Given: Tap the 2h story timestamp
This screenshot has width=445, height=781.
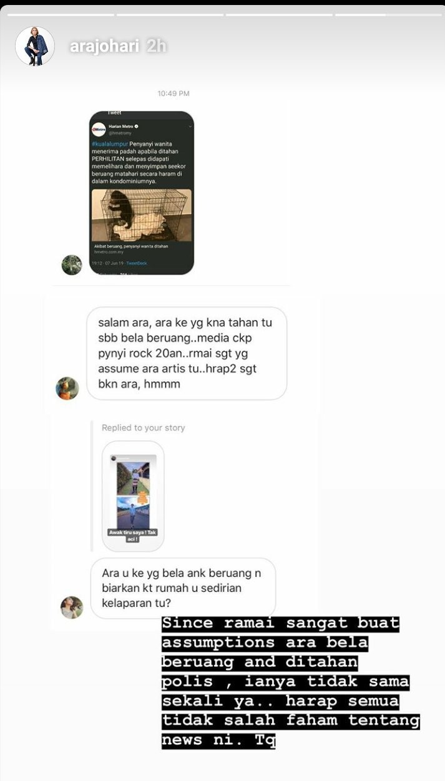Looking at the screenshot, I should tap(157, 47).
